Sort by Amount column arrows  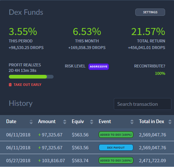click(x=65, y=122)
